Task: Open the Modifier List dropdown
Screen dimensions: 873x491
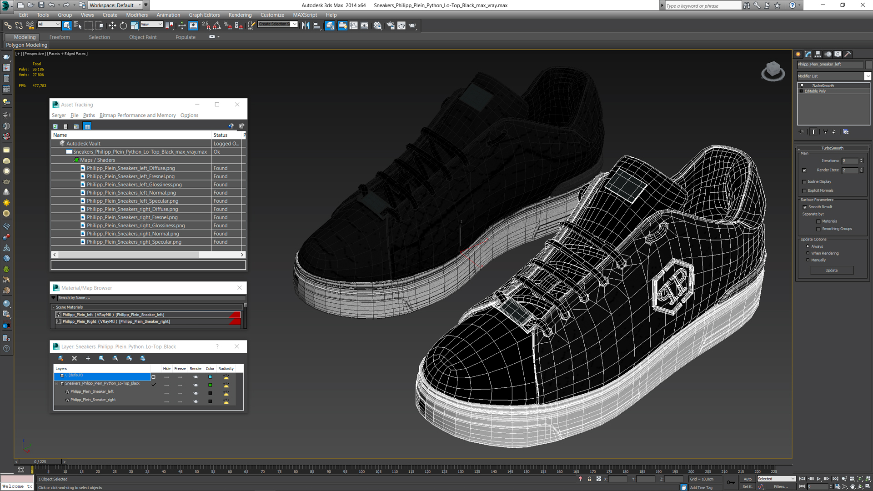Action: [867, 76]
